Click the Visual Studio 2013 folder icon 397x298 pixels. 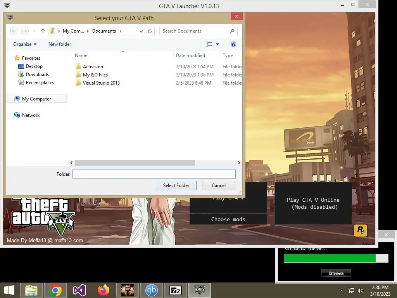pyautogui.click(x=78, y=83)
